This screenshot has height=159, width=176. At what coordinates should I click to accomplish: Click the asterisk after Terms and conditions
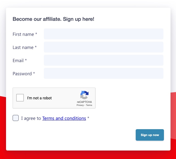tap(88, 118)
